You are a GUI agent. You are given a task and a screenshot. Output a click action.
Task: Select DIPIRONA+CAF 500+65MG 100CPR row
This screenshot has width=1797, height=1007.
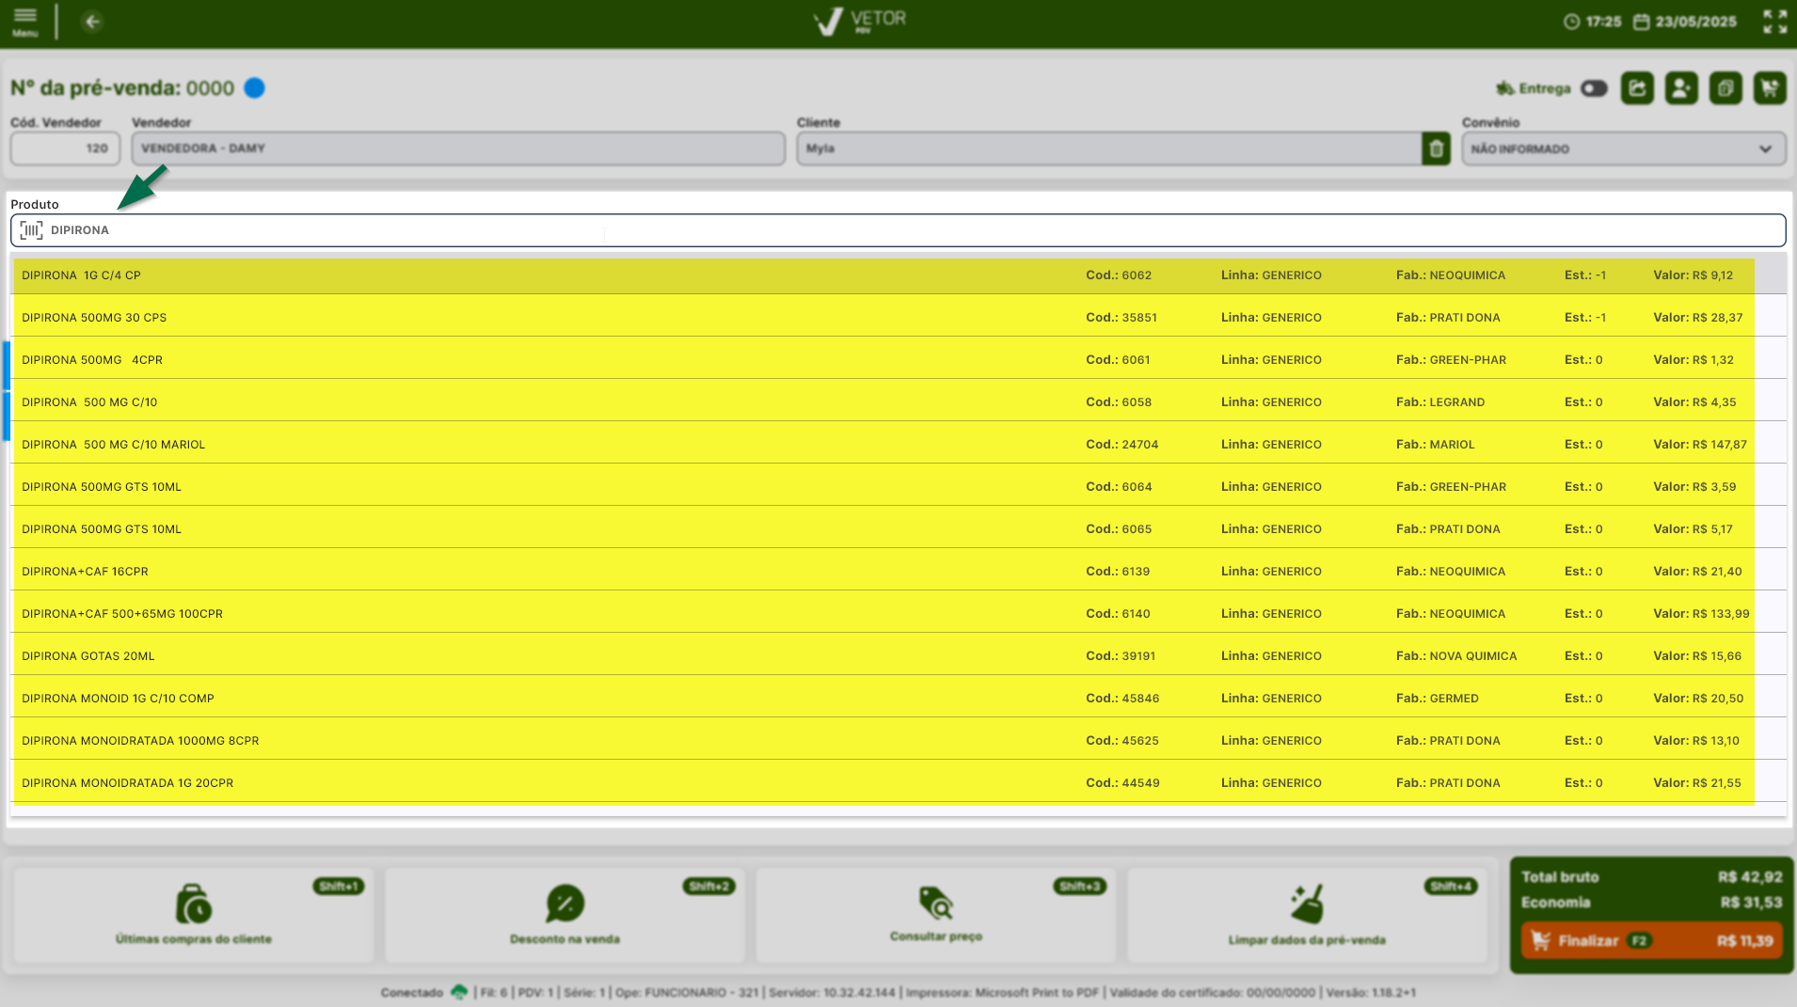(898, 614)
